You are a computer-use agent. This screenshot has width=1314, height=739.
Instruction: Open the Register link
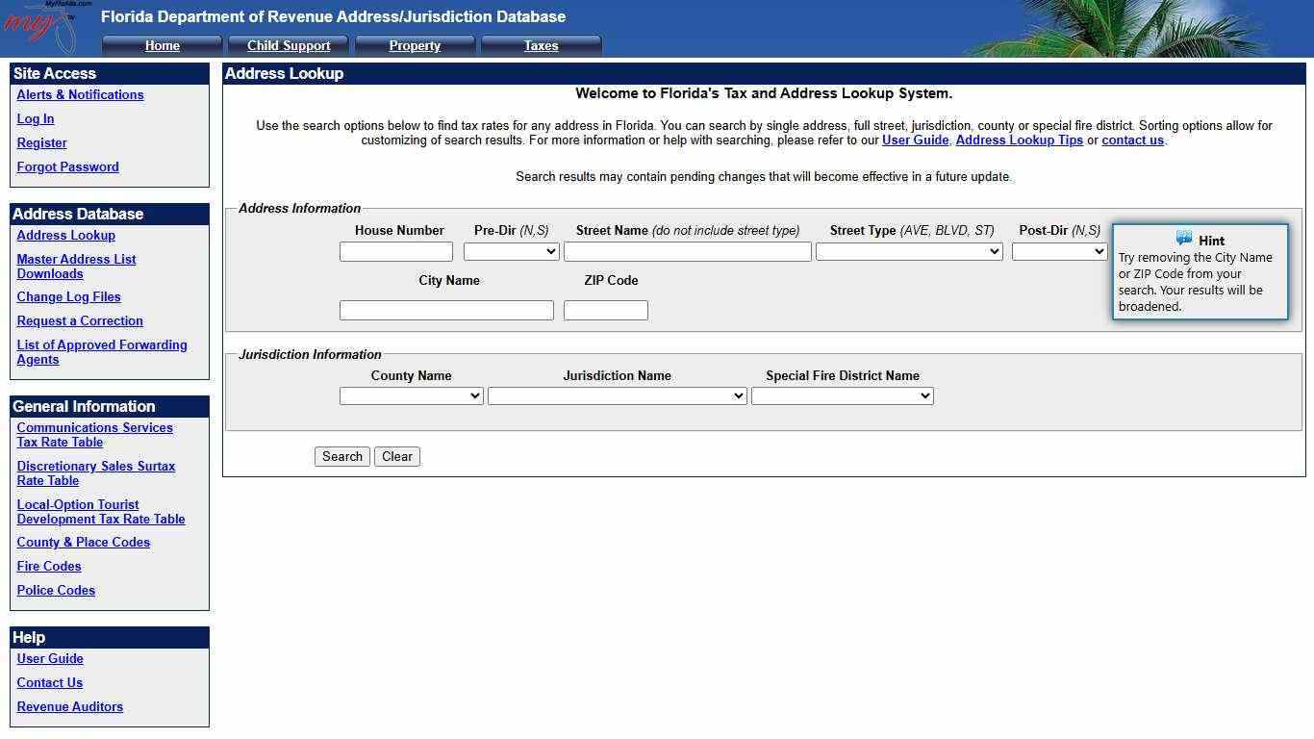(41, 142)
